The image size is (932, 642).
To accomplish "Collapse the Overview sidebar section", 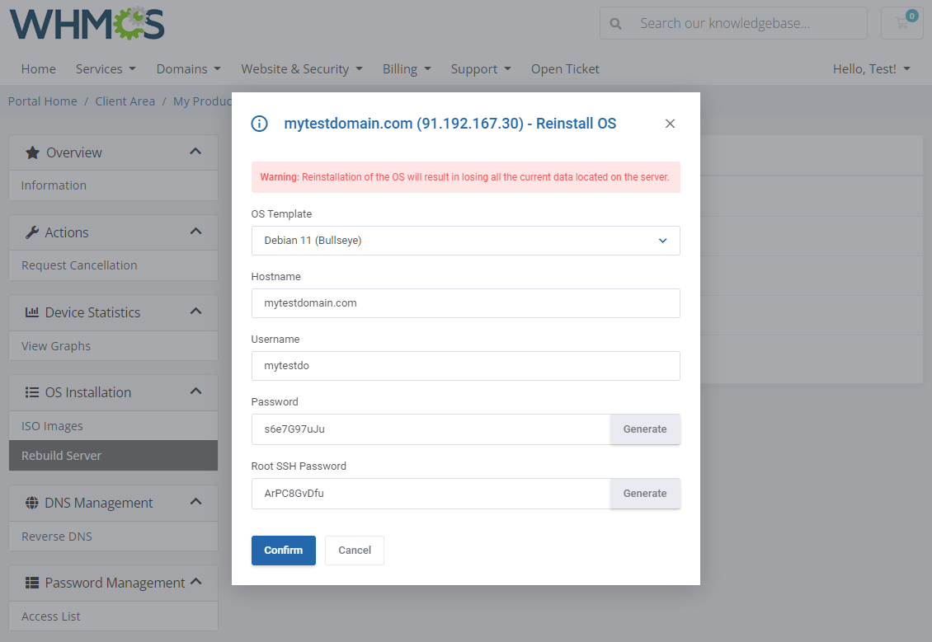I will tap(195, 152).
